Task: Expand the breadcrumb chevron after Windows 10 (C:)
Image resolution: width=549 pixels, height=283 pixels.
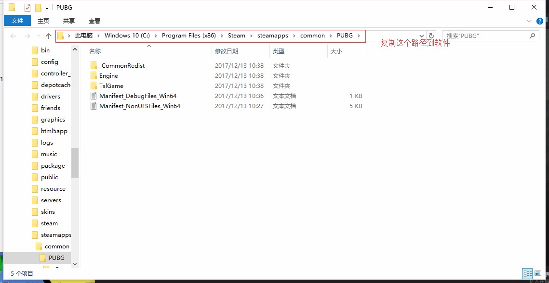Action: tap(156, 36)
